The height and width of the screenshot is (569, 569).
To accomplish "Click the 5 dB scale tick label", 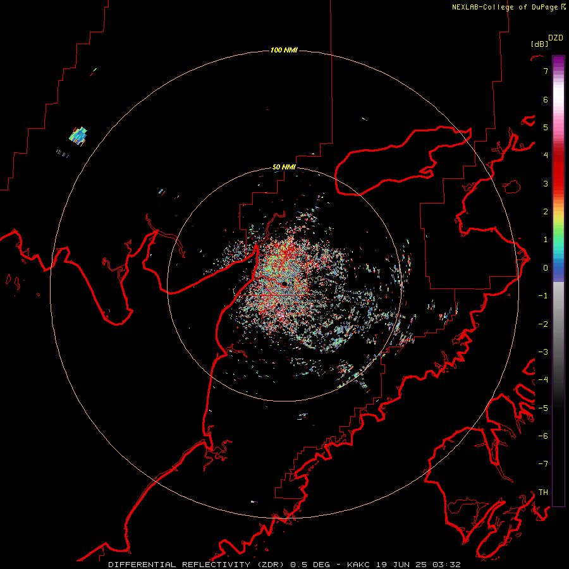I will pyautogui.click(x=546, y=127).
